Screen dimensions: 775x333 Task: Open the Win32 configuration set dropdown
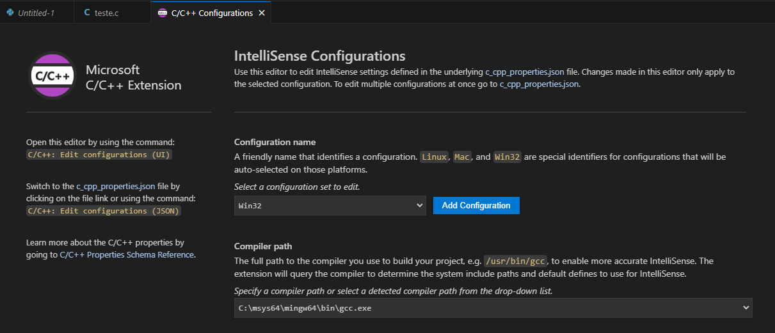click(330, 205)
